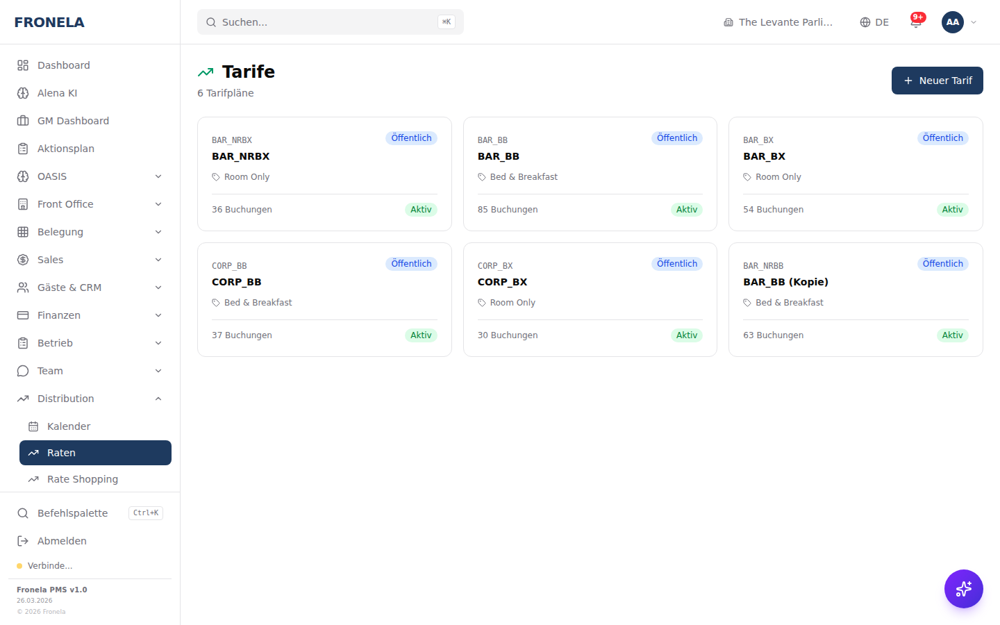Click the Neuer Tarif button
The height and width of the screenshot is (625, 1000).
coord(937,81)
